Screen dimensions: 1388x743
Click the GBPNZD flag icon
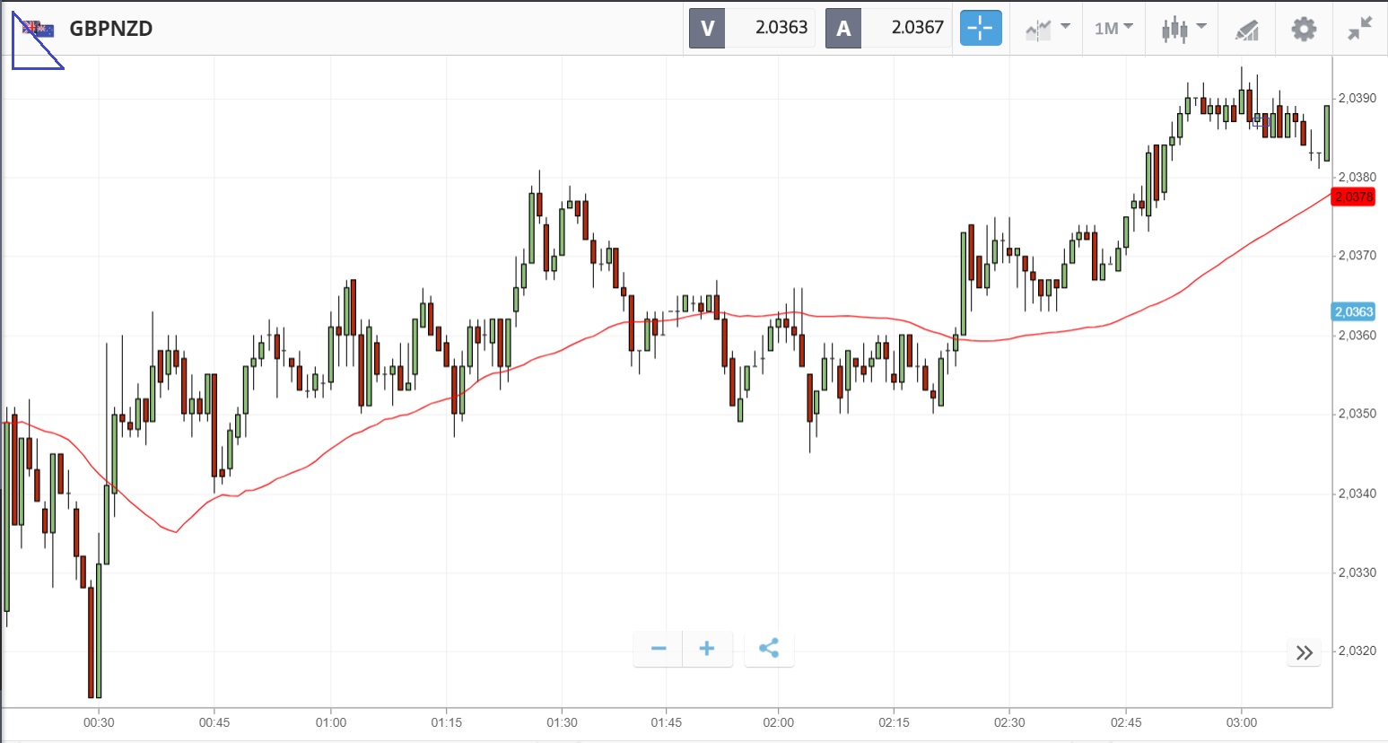[38, 29]
